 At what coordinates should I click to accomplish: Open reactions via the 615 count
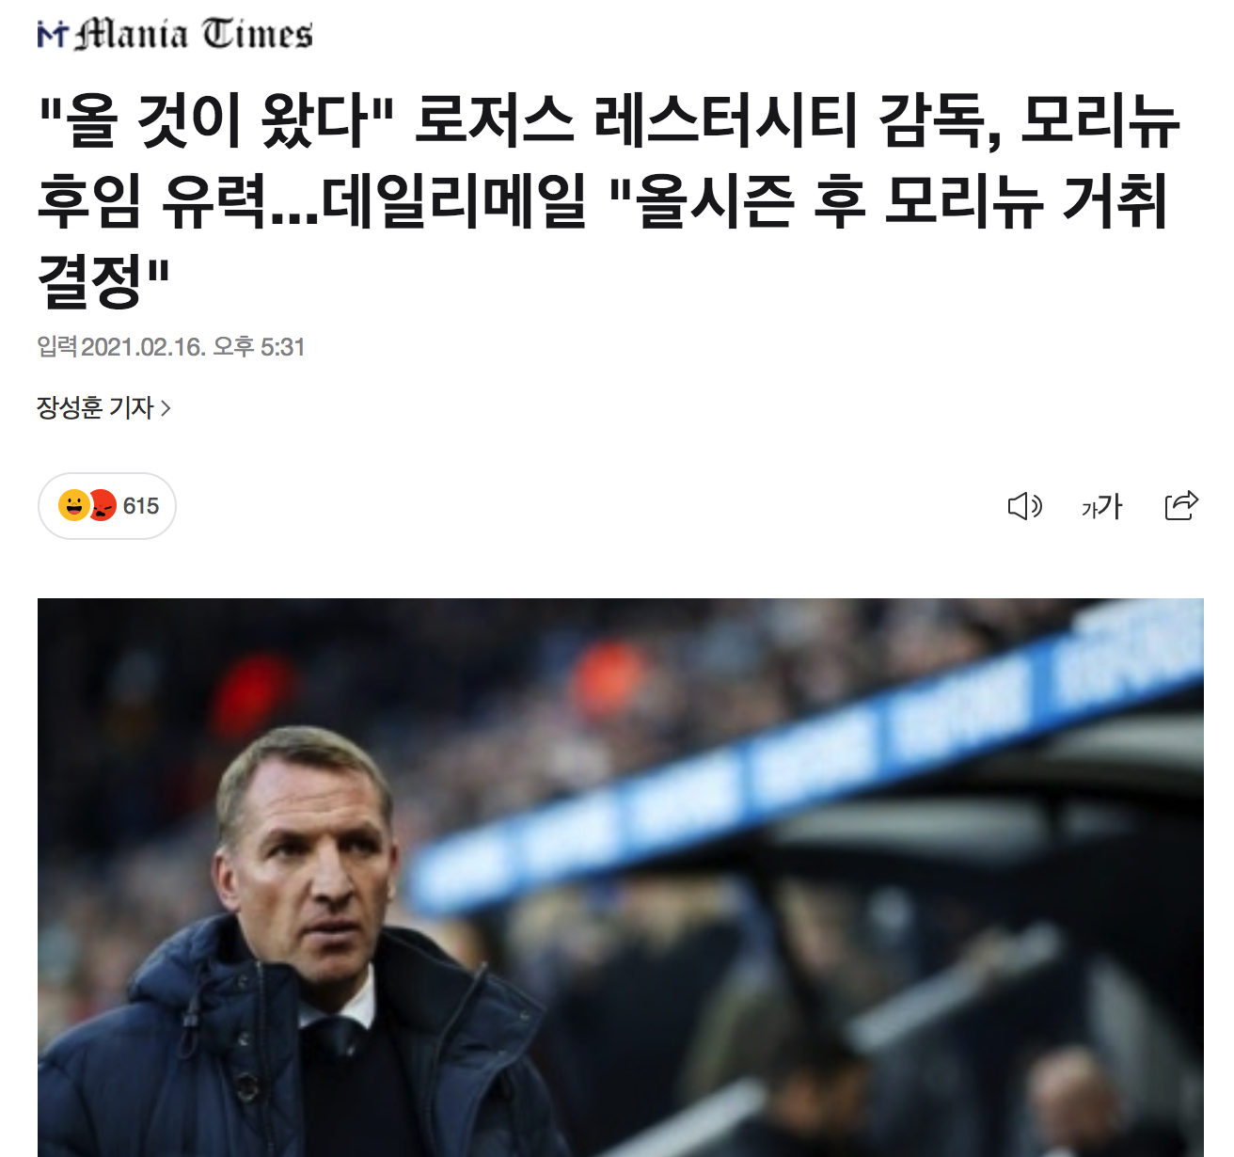coord(141,506)
